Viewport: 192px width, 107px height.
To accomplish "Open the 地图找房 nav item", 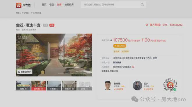I will tap(69, 5).
